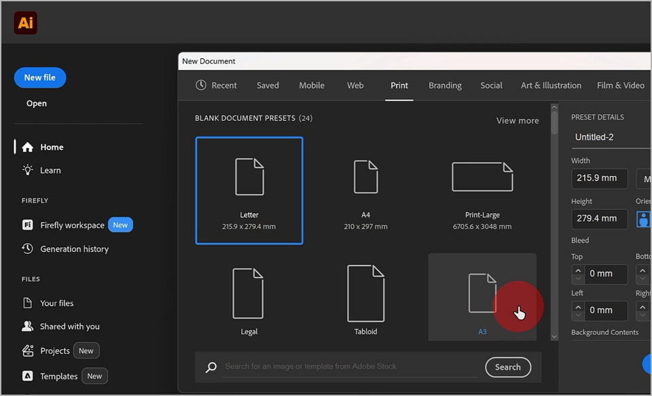This screenshot has width=652, height=396.
Task: Switch to the Recent tab
Action: (223, 86)
